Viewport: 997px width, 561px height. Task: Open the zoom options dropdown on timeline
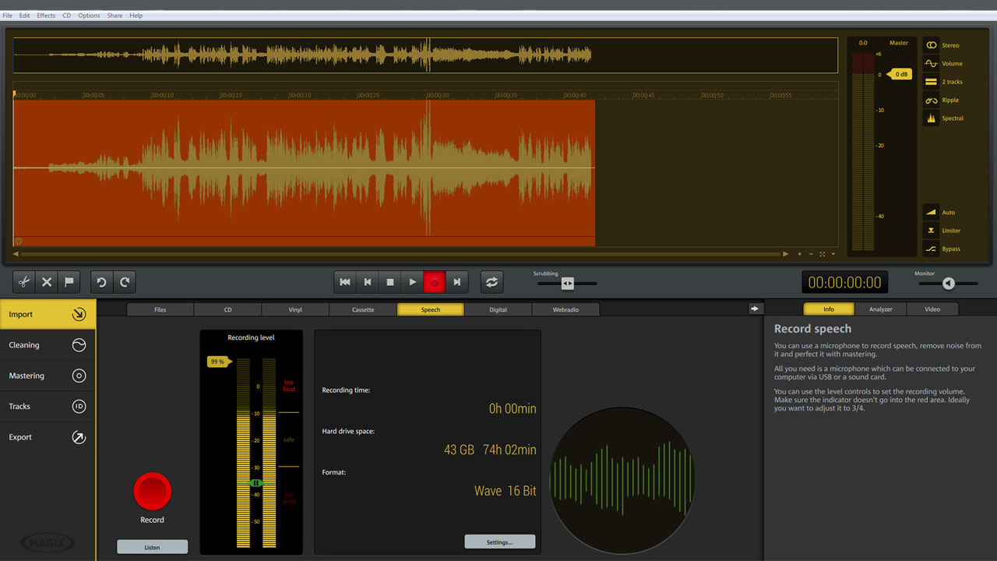[x=833, y=253]
